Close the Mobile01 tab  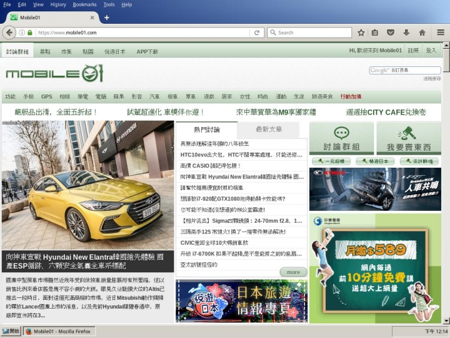tap(92, 18)
